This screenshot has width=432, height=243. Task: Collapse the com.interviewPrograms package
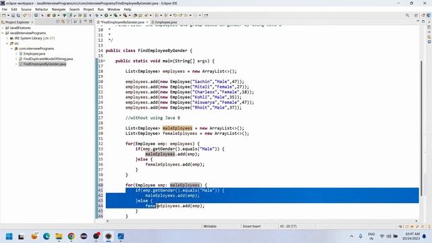(x=12, y=49)
